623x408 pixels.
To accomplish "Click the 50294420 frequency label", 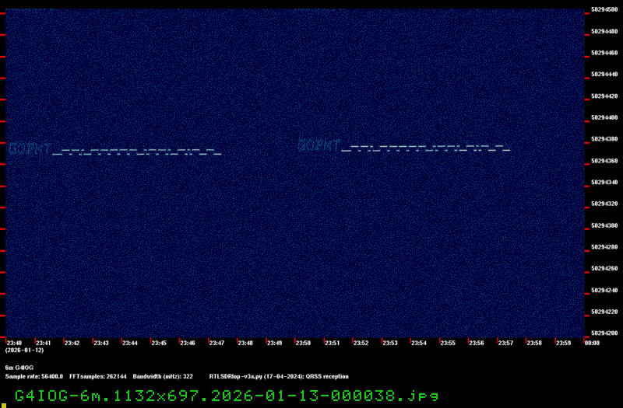I will [x=604, y=96].
